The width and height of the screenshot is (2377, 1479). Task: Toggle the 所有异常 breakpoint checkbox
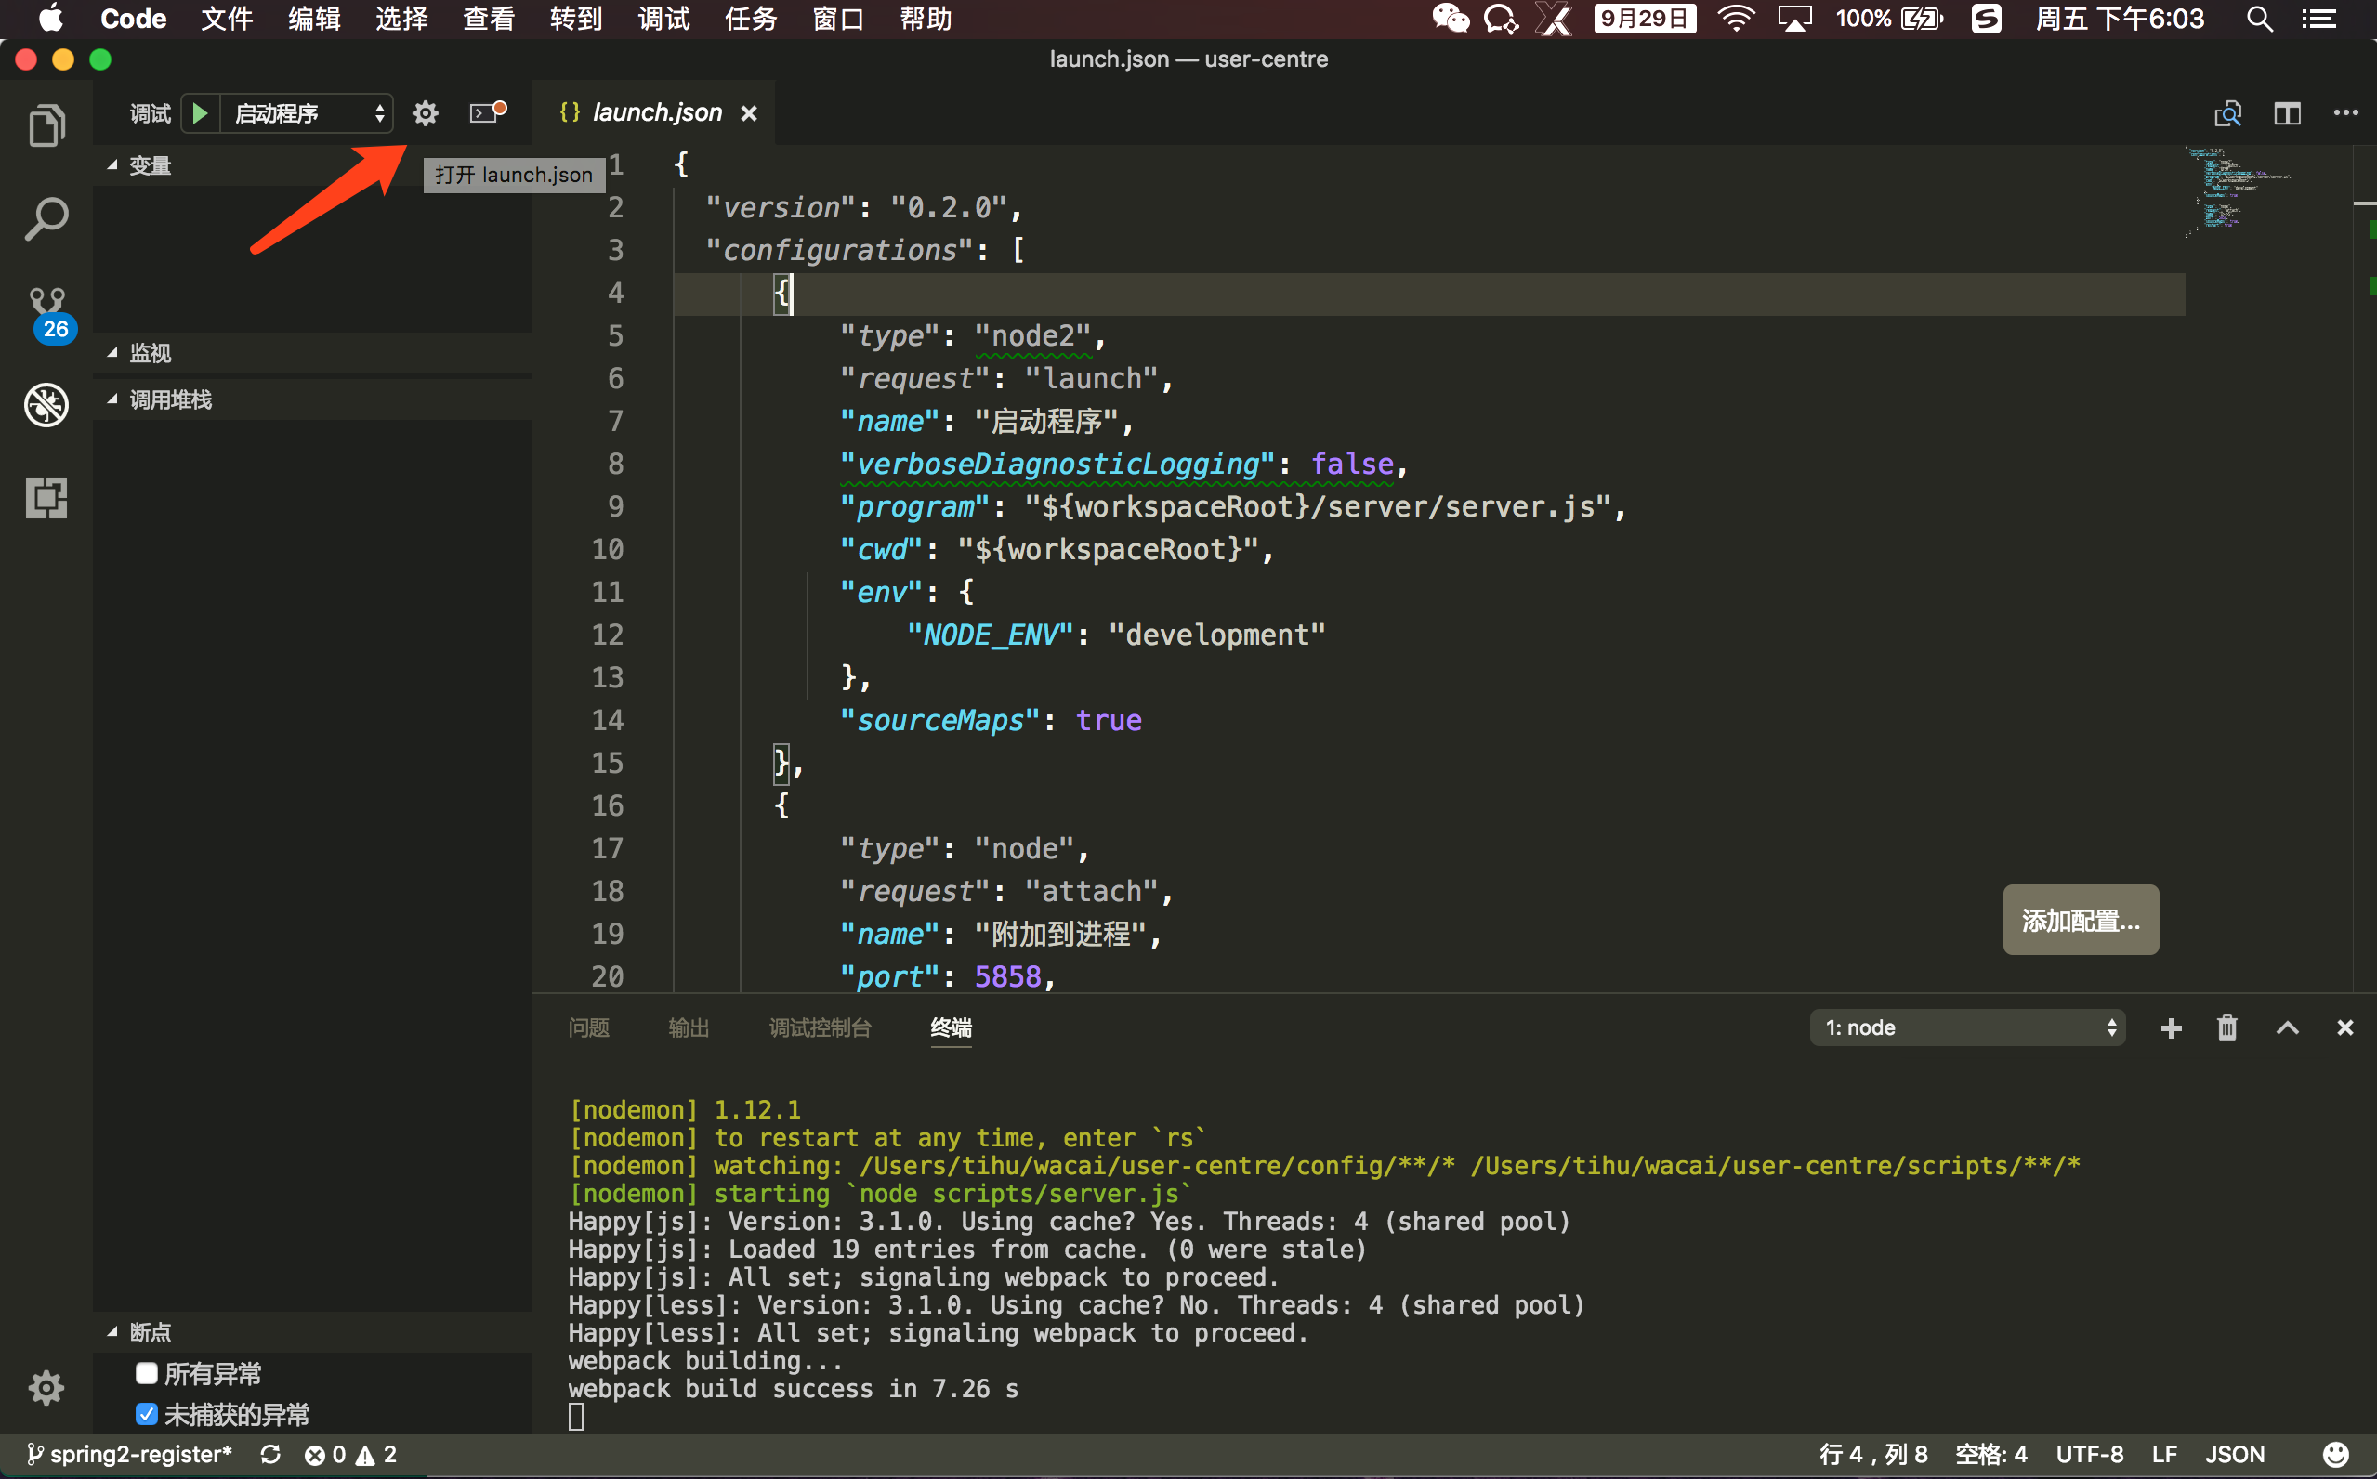(147, 1373)
